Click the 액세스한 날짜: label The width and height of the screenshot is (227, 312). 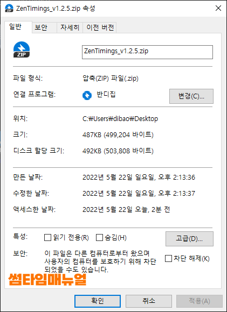click(35, 209)
